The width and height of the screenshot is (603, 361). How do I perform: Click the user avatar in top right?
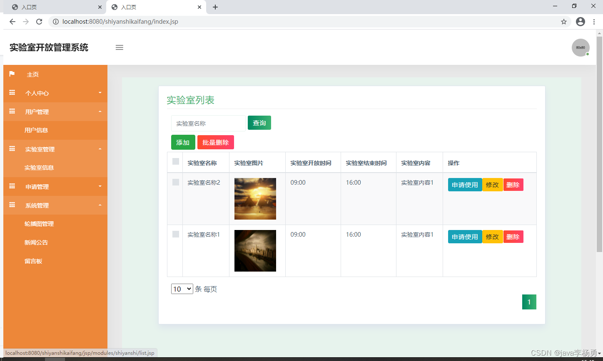tap(581, 47)
